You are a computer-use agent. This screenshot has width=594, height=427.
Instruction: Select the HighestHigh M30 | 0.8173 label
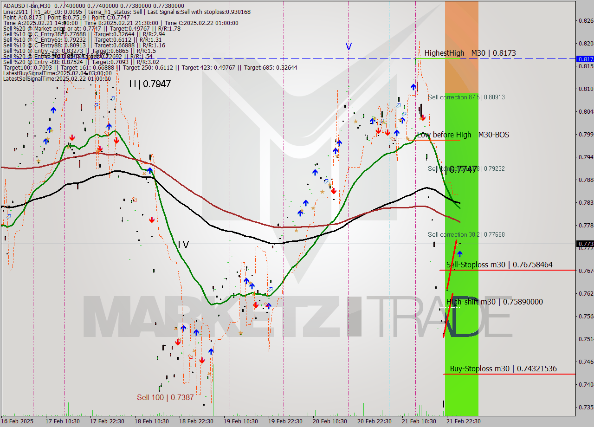point(470,53)
